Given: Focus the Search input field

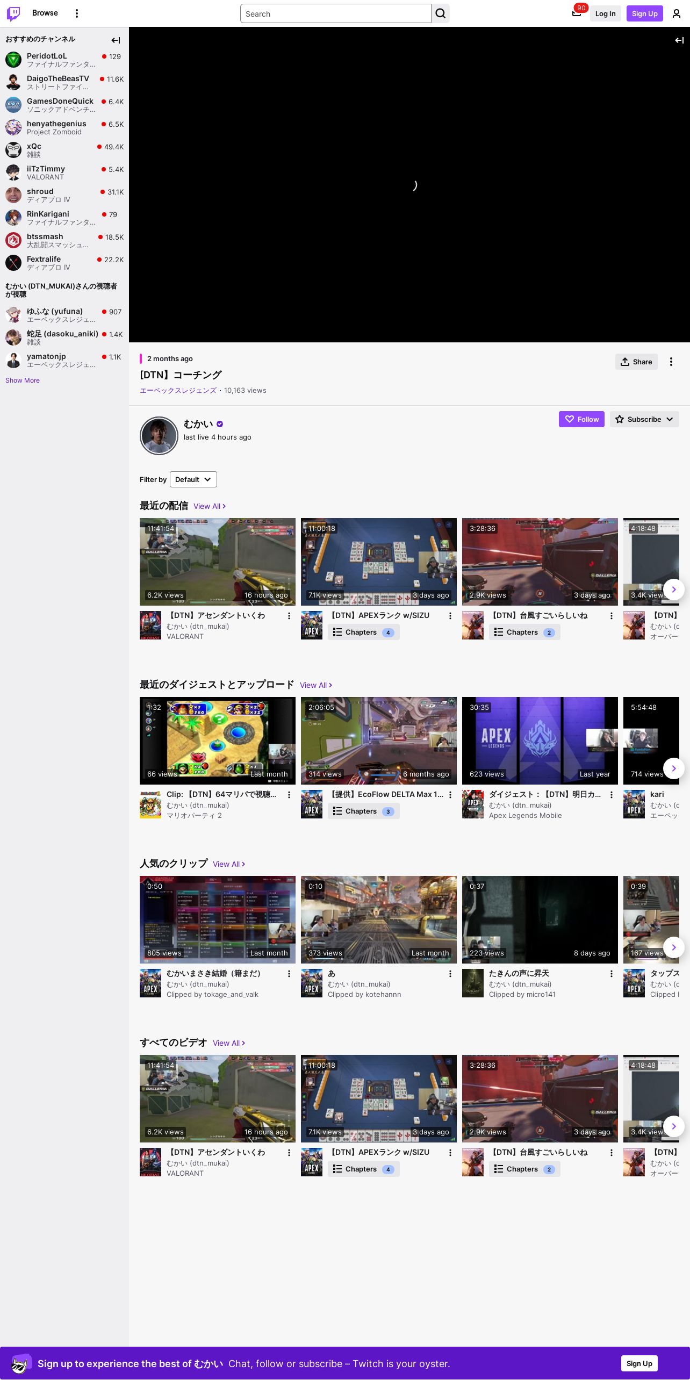Looking at the screenshot, I should tap(336, 13).
